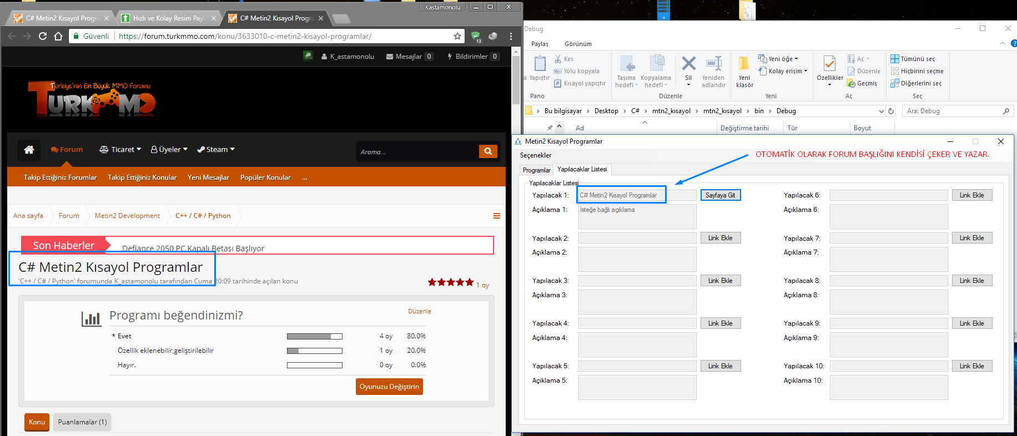Click the forum Arama search field
Image resolution: width=1017 pixels, height=436 pixels.
point(417,151)
